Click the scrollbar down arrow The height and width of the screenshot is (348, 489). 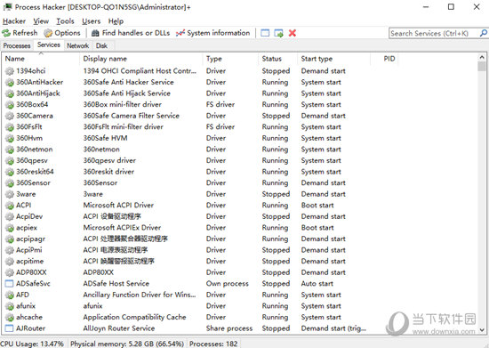(482, 329)
